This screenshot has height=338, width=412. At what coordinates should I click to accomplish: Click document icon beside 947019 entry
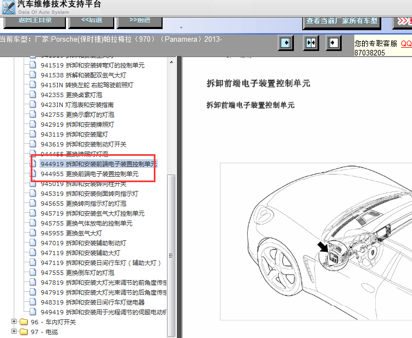pos(33,243)
